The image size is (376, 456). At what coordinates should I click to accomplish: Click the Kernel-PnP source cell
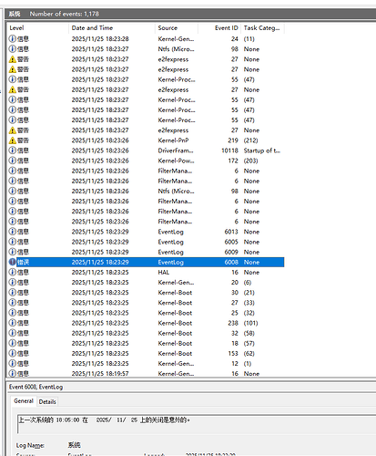(173, 140)
